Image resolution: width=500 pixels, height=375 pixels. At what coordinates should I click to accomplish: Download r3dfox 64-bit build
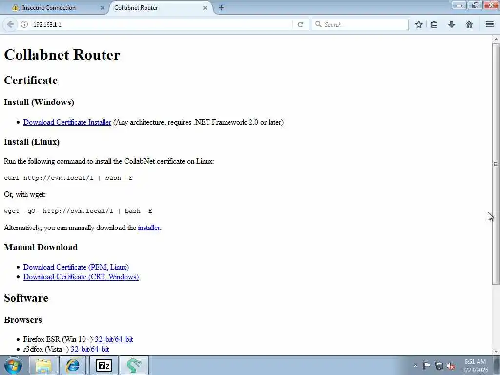[x=100, y=349]
